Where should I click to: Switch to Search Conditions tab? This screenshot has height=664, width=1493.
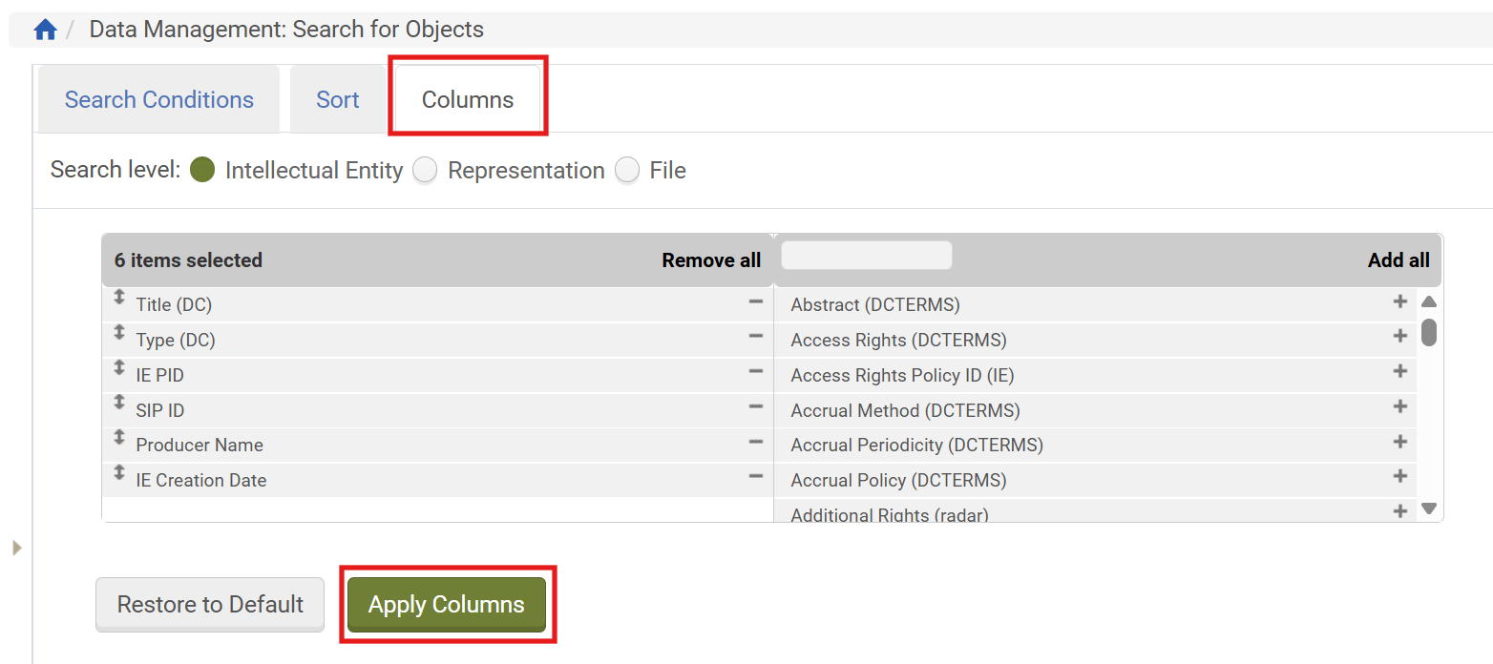(158, 100)
